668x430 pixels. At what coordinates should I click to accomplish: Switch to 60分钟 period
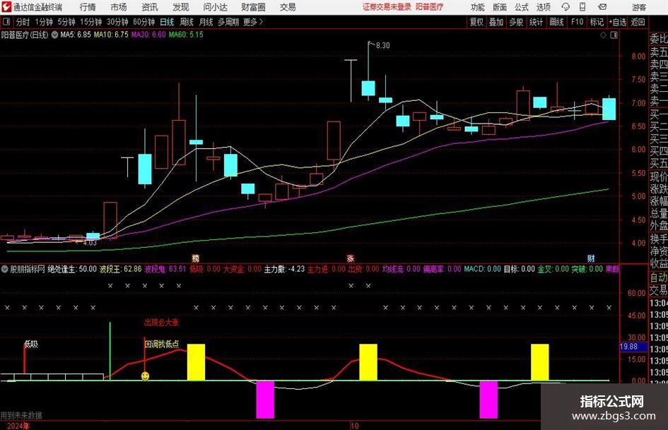pyautogui.click(x=144, y=22)
